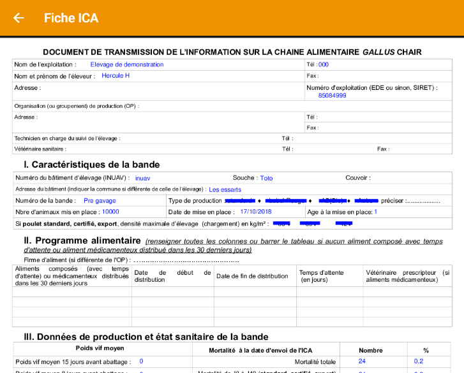Viewport: 464px width, 373px height.
Task: Click the Tél value '000'
Action: pyautogui.click(x=324, y=64)
